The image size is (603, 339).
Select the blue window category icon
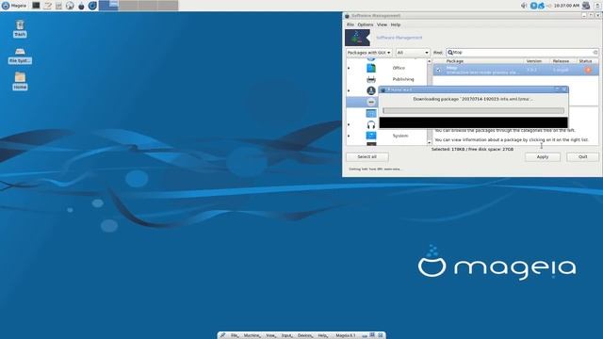pyautogui.click(x=371, y=113)
